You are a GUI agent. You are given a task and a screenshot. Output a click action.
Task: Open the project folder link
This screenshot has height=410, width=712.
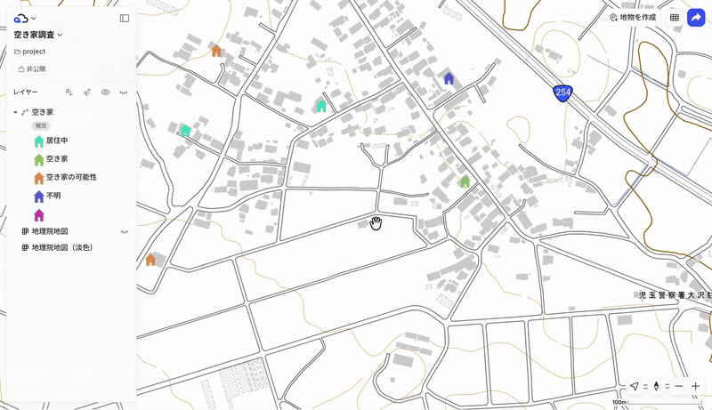click(x=30, y=52)
